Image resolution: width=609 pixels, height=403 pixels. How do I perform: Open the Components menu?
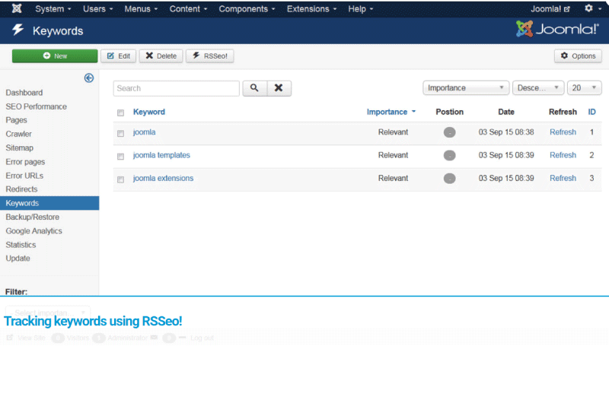click(247, 8)
